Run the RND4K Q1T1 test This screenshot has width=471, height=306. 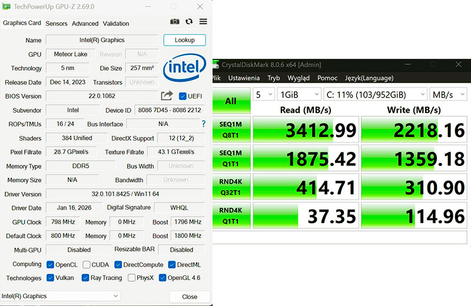231,215
